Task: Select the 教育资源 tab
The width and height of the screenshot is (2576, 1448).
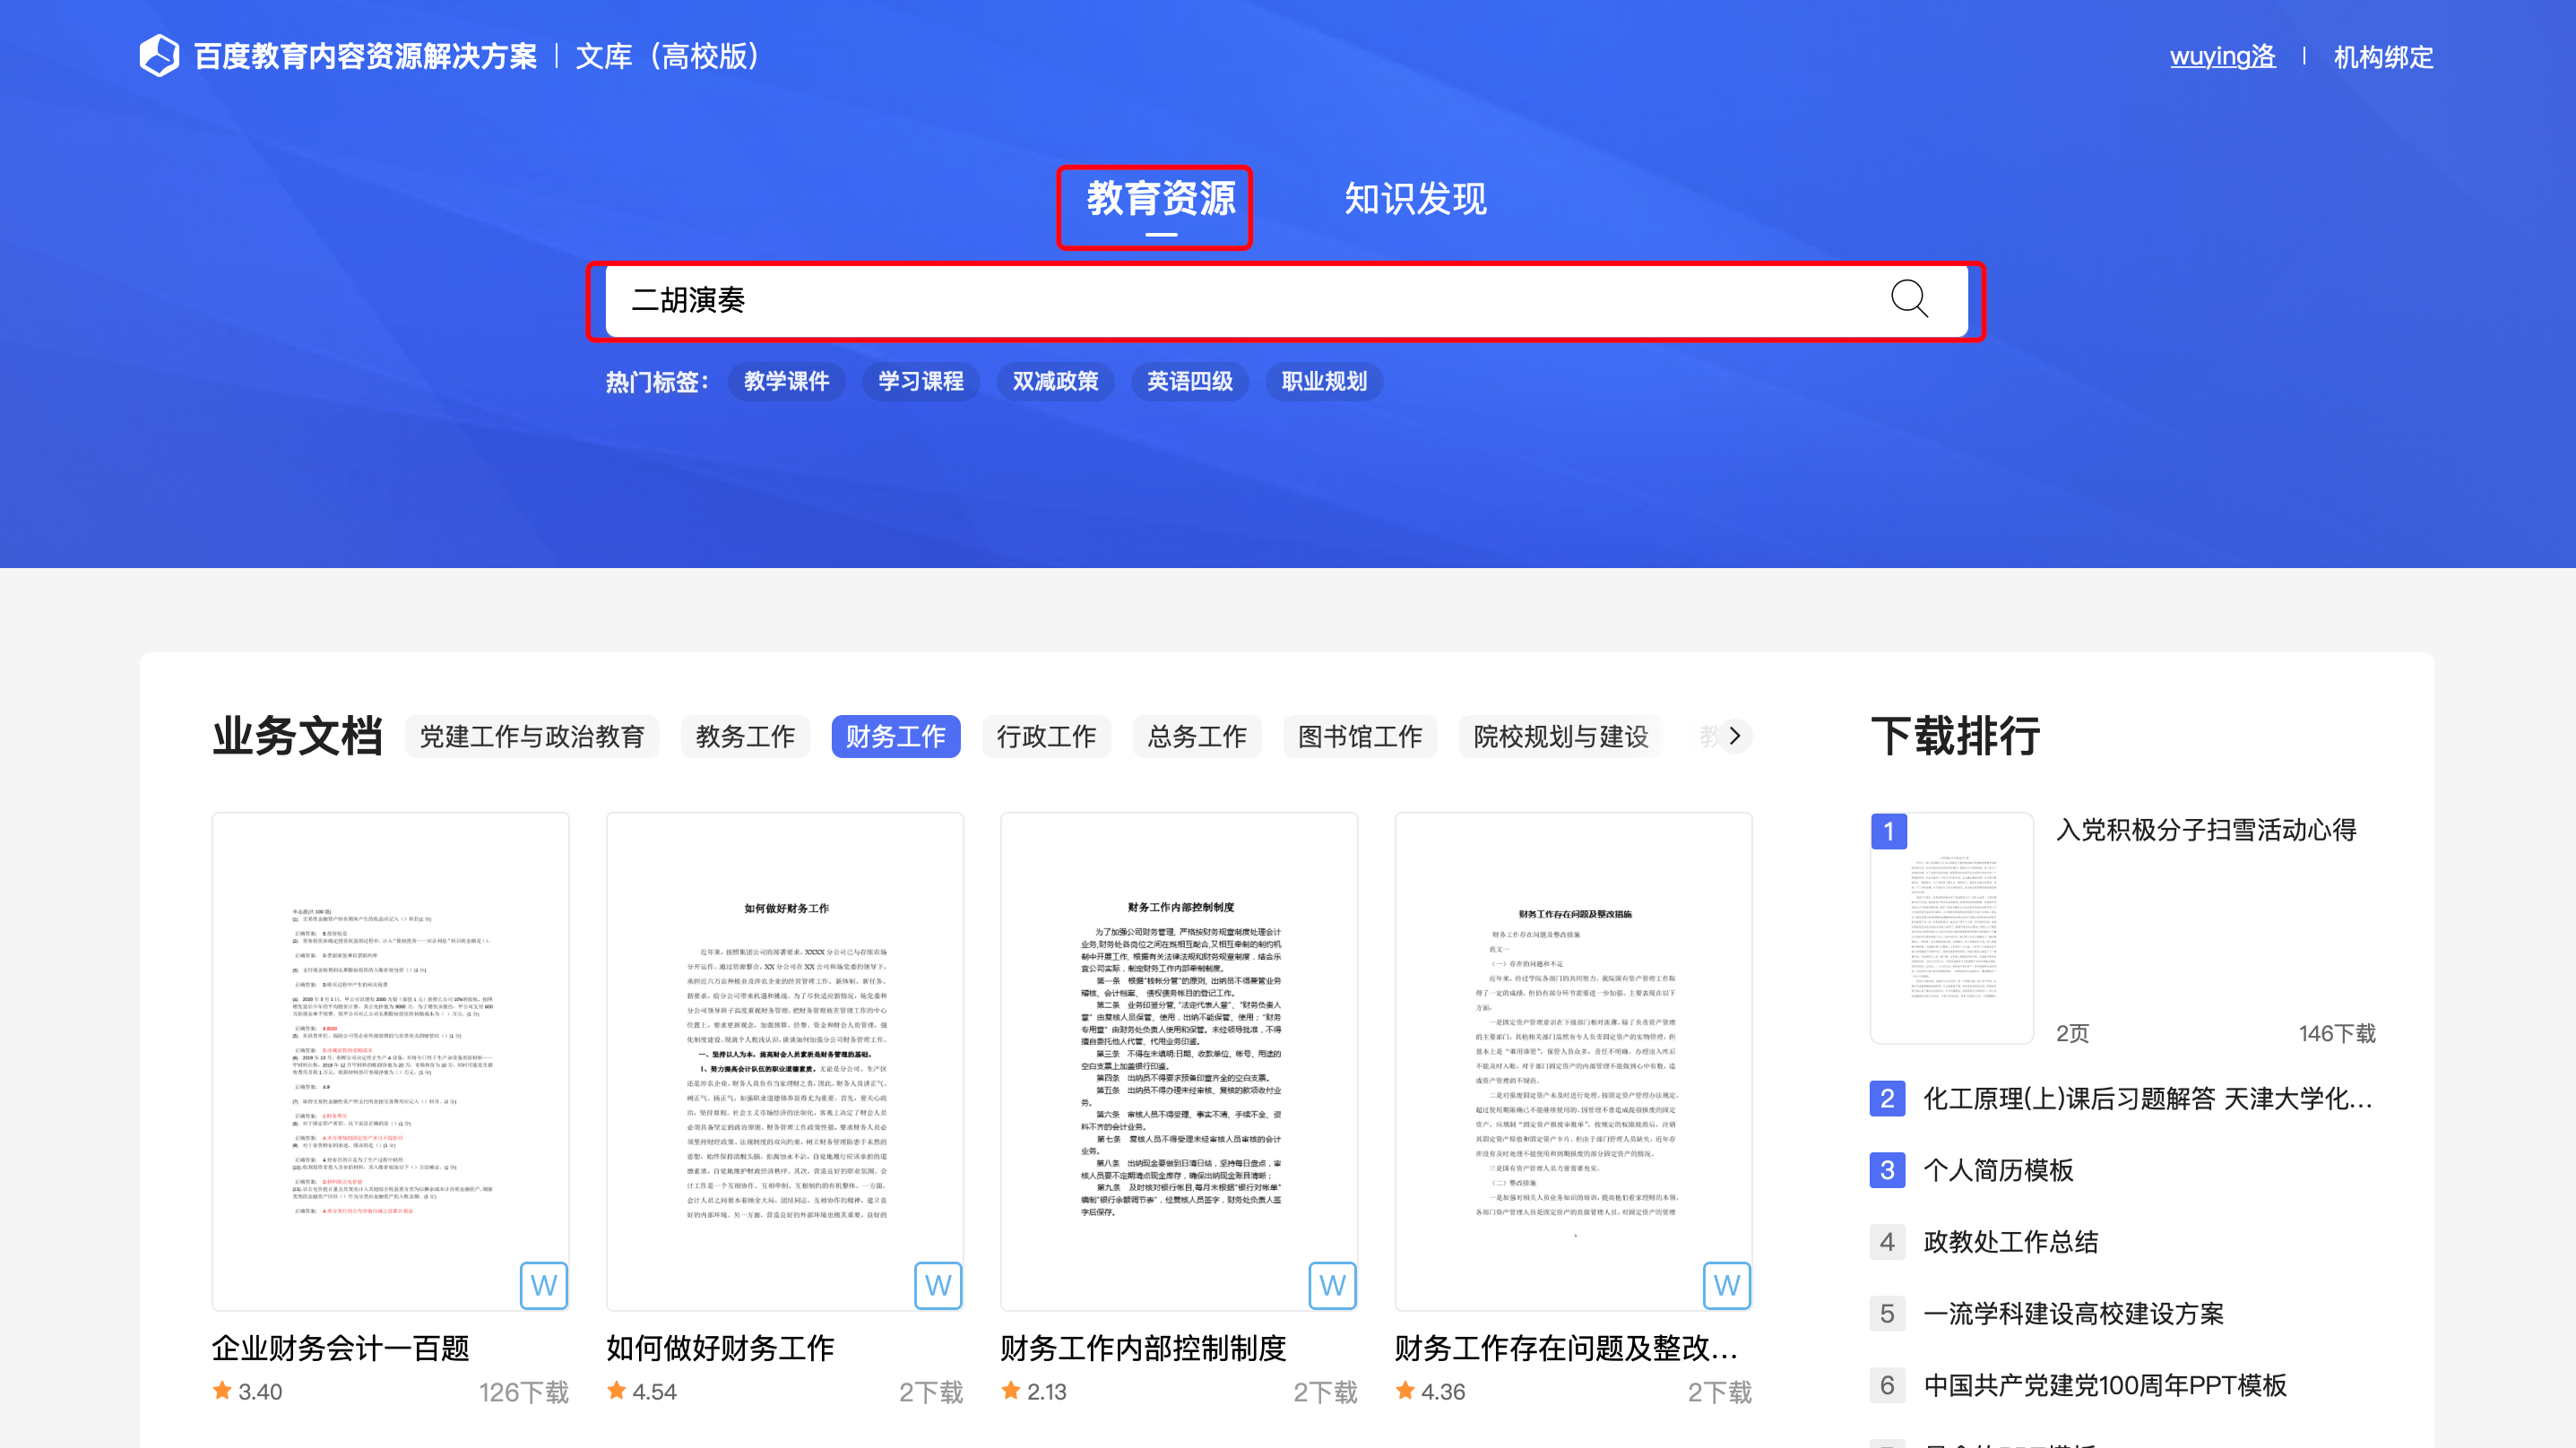Action: (x=1160, y=199)
